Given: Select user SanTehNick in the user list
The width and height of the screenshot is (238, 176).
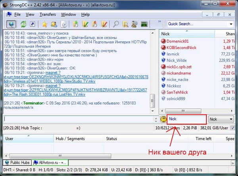Looking at the screenshot, I should (177, 92).
